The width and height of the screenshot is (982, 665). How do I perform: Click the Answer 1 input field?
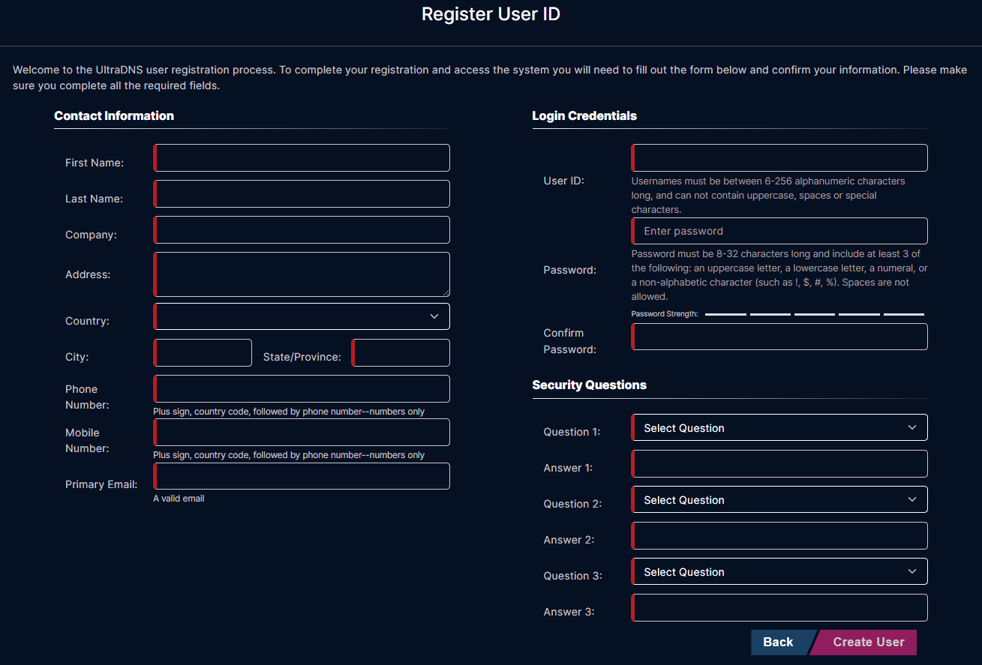pyautogui.click(x=779, y=464)
